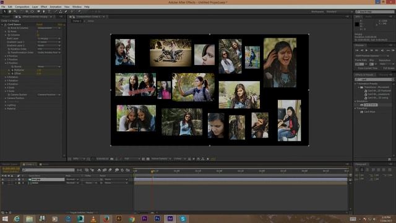Screen dimensions: 396x223
Task: Select the Unified Camera tool
Action: click(27, 11)
